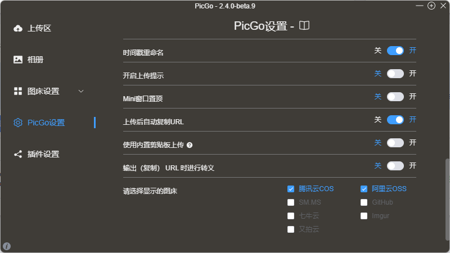Screen dimensions: 450x253
Task: Disable the 时间戳重命名 switch
Action: point(395,51)
